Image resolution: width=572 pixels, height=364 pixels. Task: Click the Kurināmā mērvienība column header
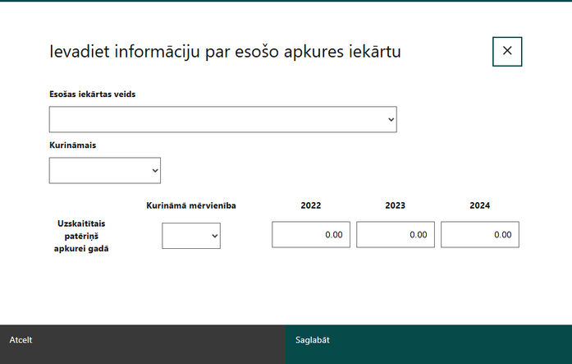click(x=191, y=205)
